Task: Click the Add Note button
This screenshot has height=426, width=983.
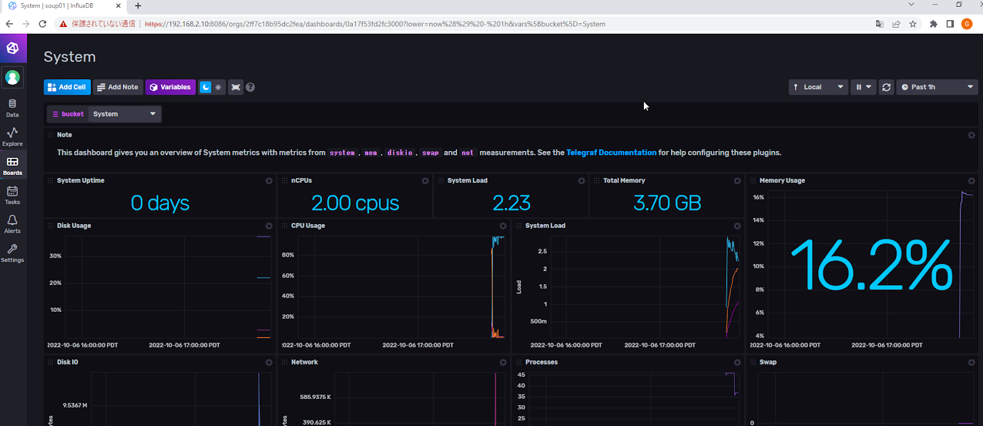Action: (x=117, y=87)
